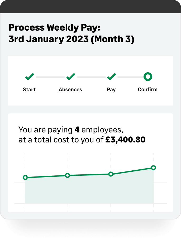The width and height of the screenshot is (181, 249).
Task: Select the second chart data point
Action: tap(68, 175)
